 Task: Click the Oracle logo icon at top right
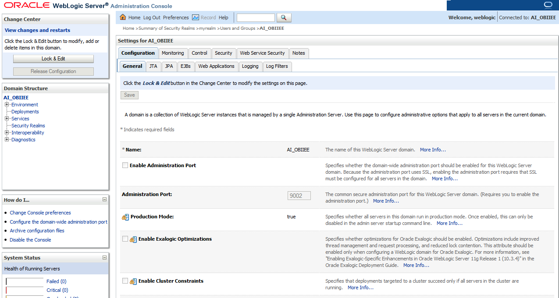pos(548,5)
